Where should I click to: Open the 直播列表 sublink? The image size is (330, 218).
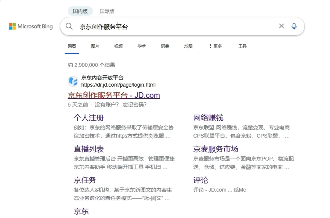(x=89, y=149)
